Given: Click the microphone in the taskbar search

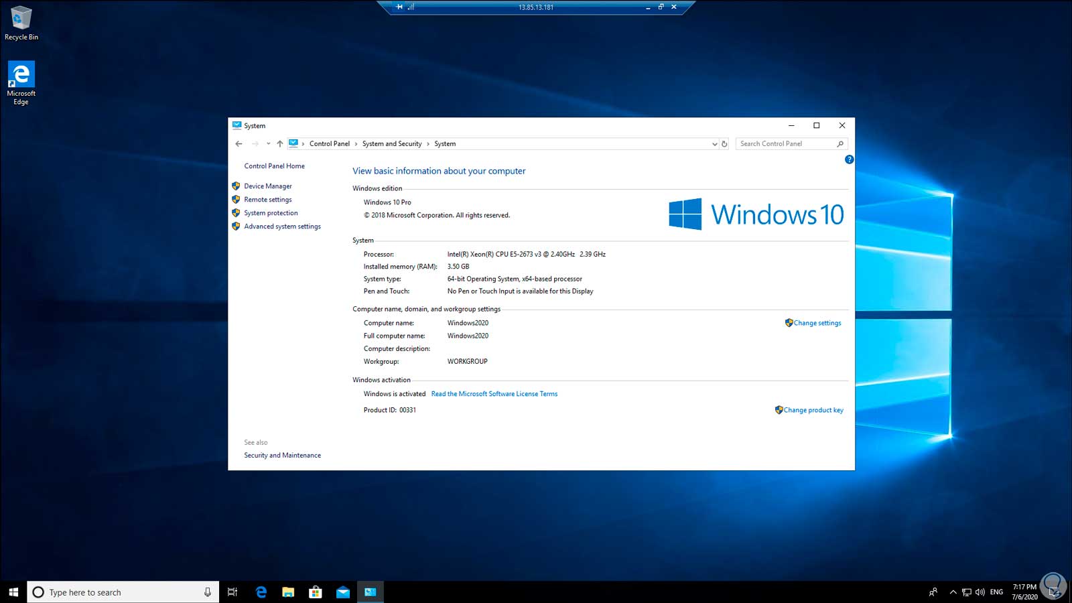Looking at the screenshot, I should [208, 592].
